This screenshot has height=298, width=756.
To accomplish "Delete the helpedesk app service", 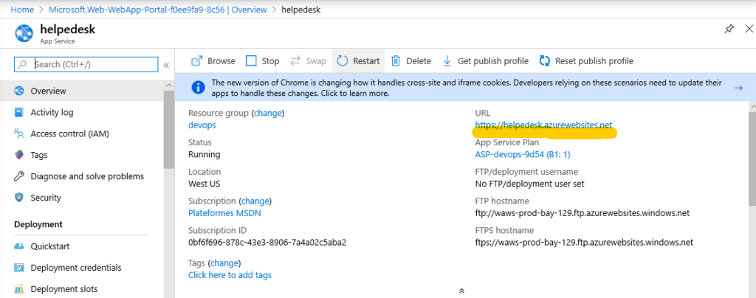I will pos(410,61).
